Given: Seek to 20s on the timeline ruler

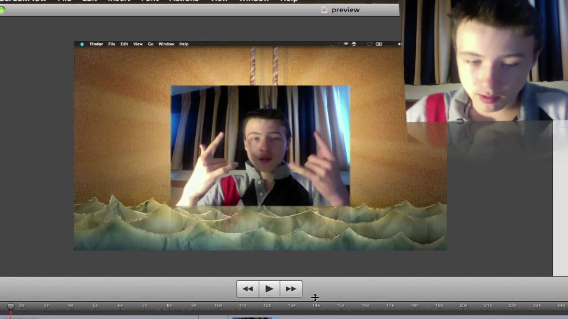Looking at the screenshot, I should coord(464,305).
